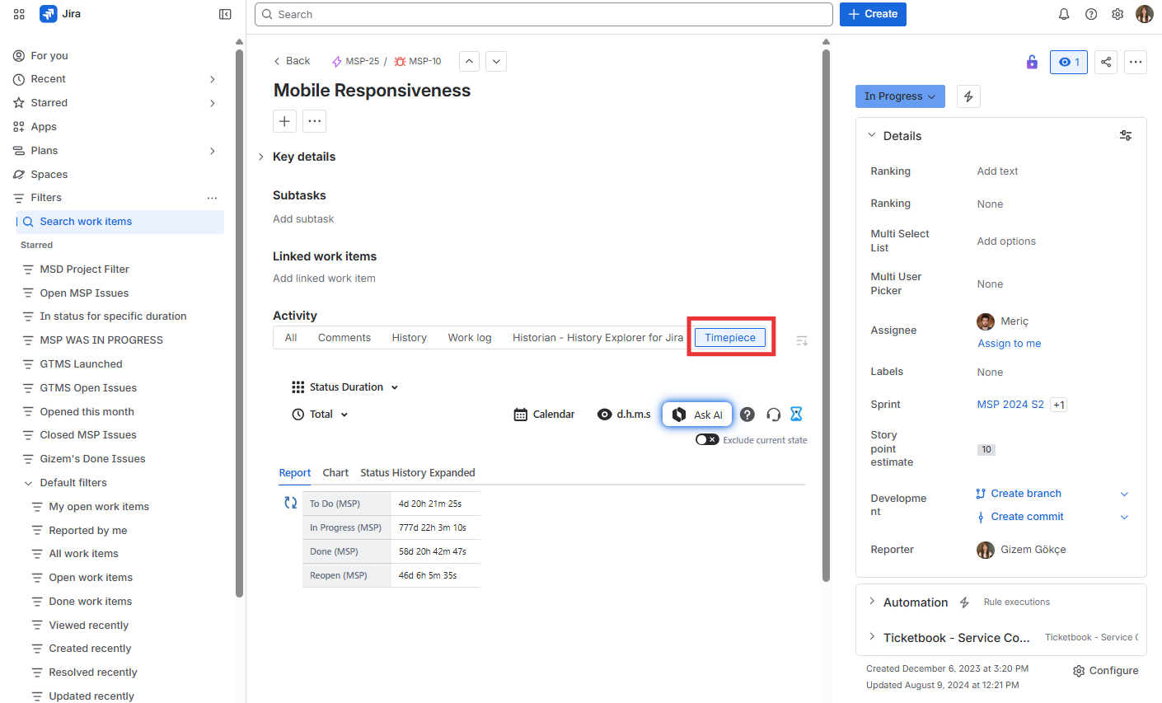Open the Status Duration dropdown

(345, 387)
